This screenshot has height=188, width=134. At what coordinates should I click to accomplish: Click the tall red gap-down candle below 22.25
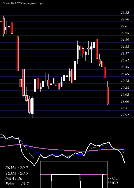tap(18, 54)
